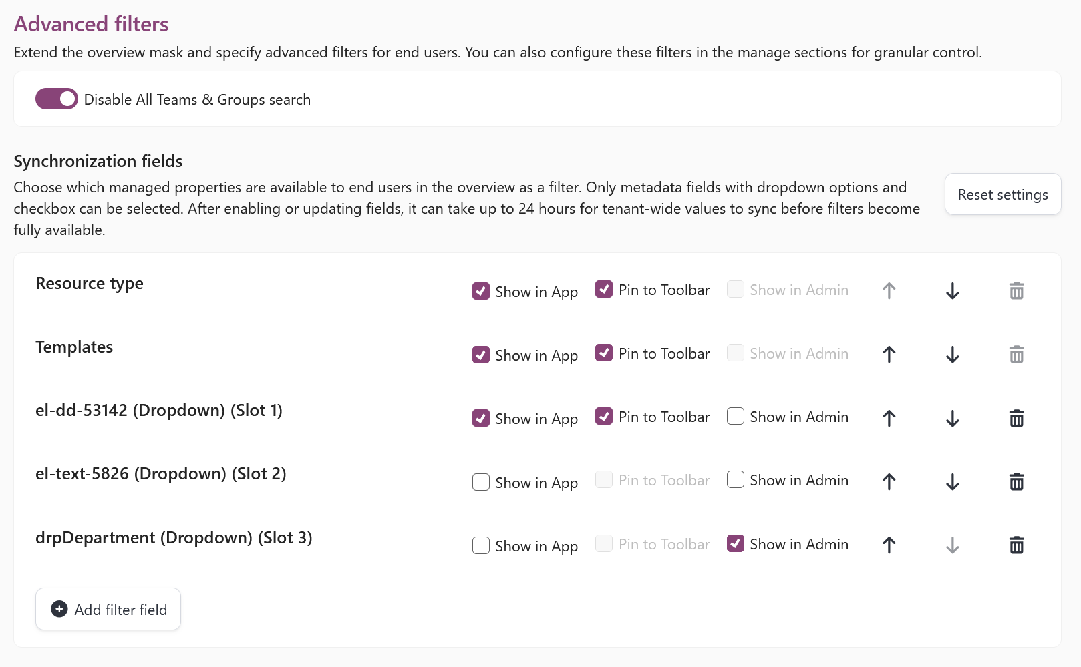Click Add filter field button

[x=108, y=609]
